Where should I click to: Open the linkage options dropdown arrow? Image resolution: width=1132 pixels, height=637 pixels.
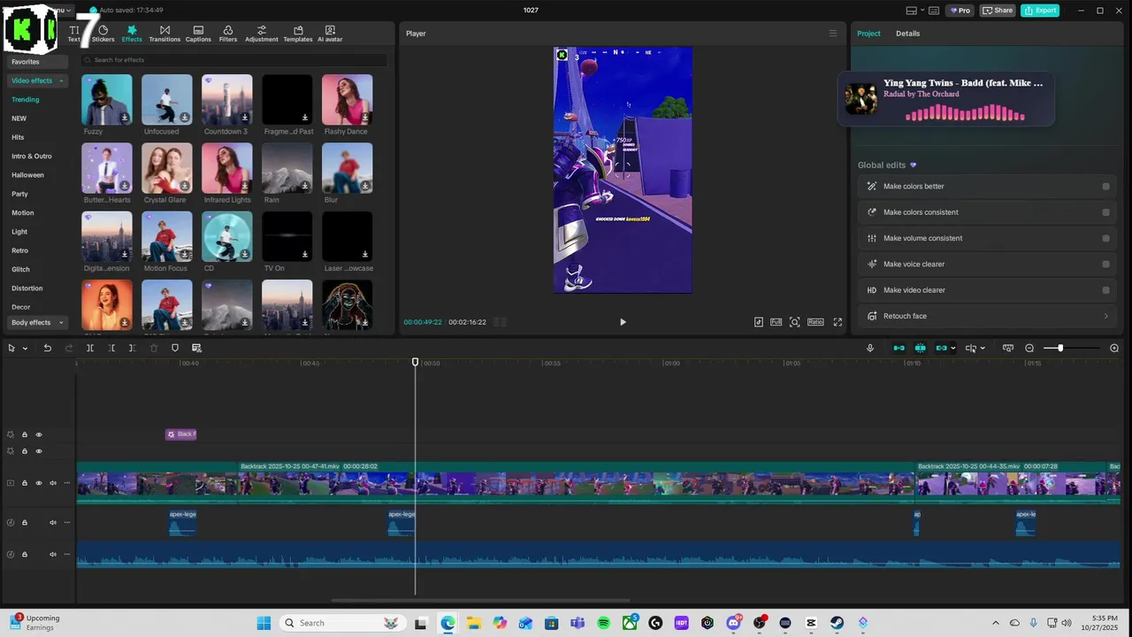pos(952,349)
